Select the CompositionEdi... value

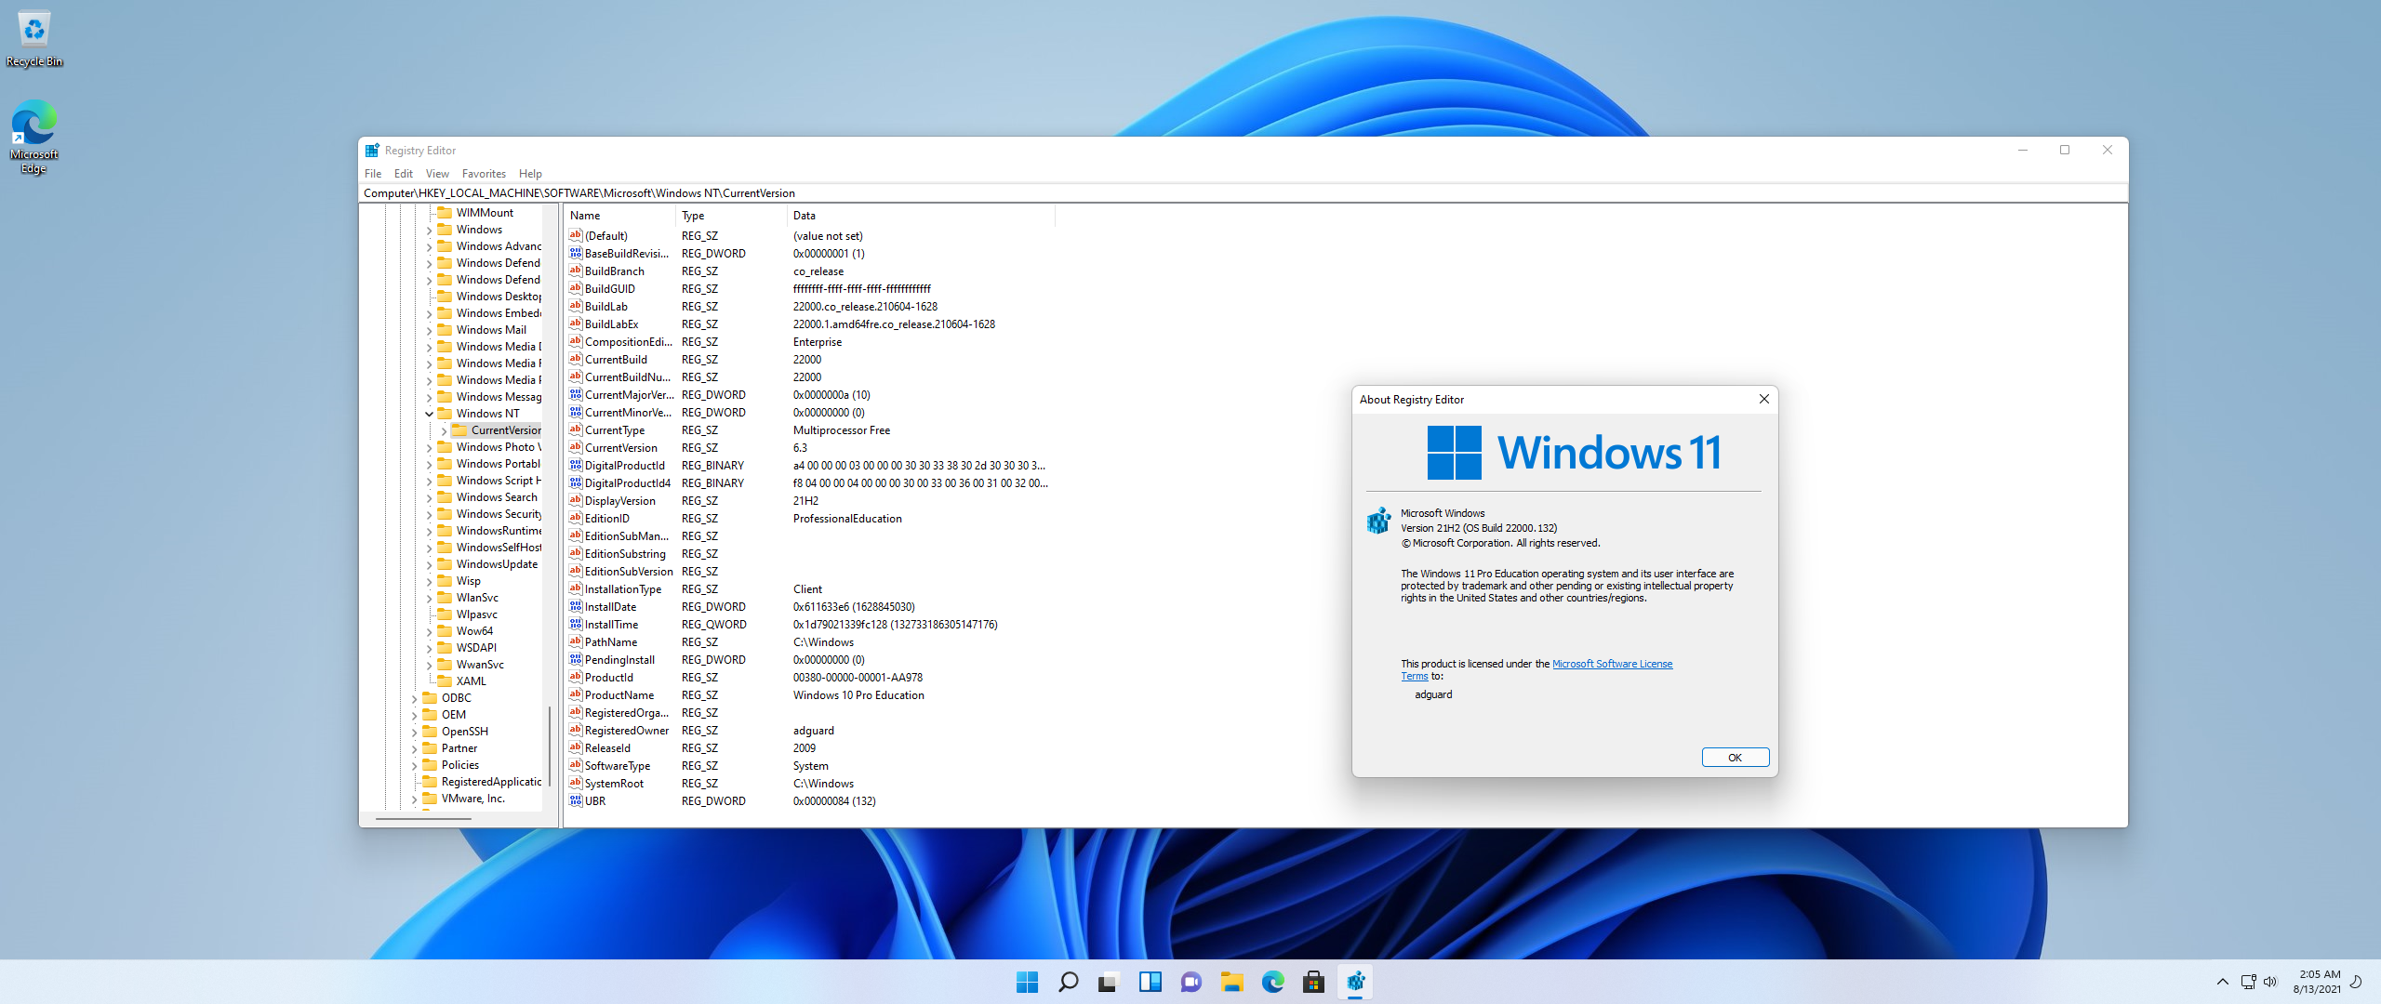(628, 341)
